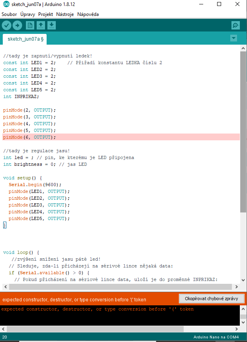The width and height of the screenshot is (247, 342).
Task: Open the Nástroje menu
Action: click(x=65, y=14)
